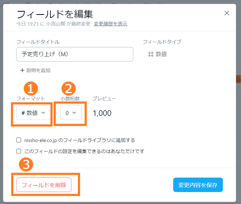
Task: Check このフィールドの設定を編集できるのはあなただけです option
Action: pos(19,151)
